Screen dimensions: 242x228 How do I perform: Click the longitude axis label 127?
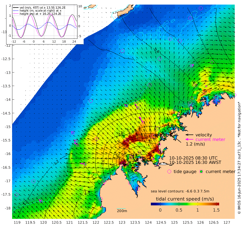[227, 223]
